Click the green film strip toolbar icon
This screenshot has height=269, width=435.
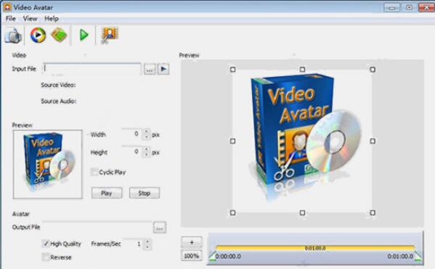tap(59, 36)
